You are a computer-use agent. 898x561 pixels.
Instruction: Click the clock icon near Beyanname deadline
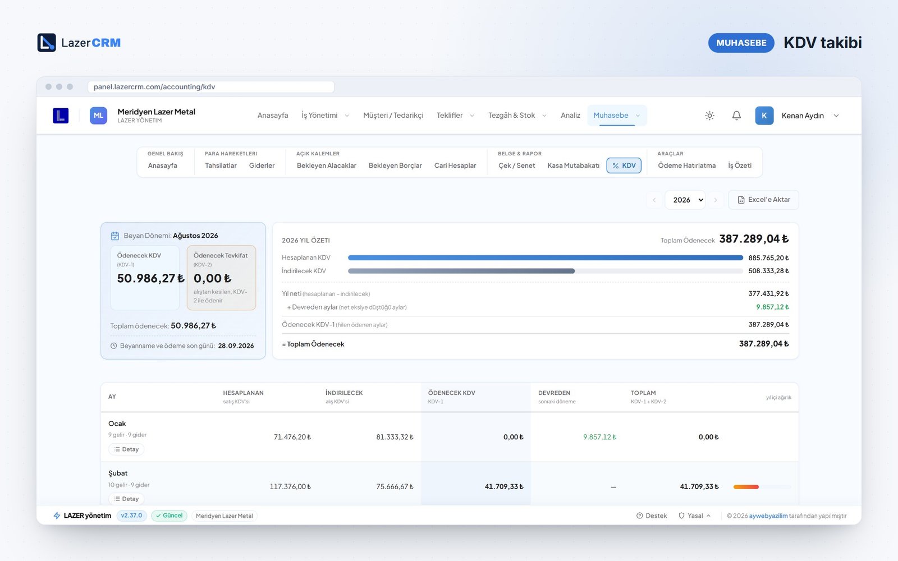click(x=113, y=346)
